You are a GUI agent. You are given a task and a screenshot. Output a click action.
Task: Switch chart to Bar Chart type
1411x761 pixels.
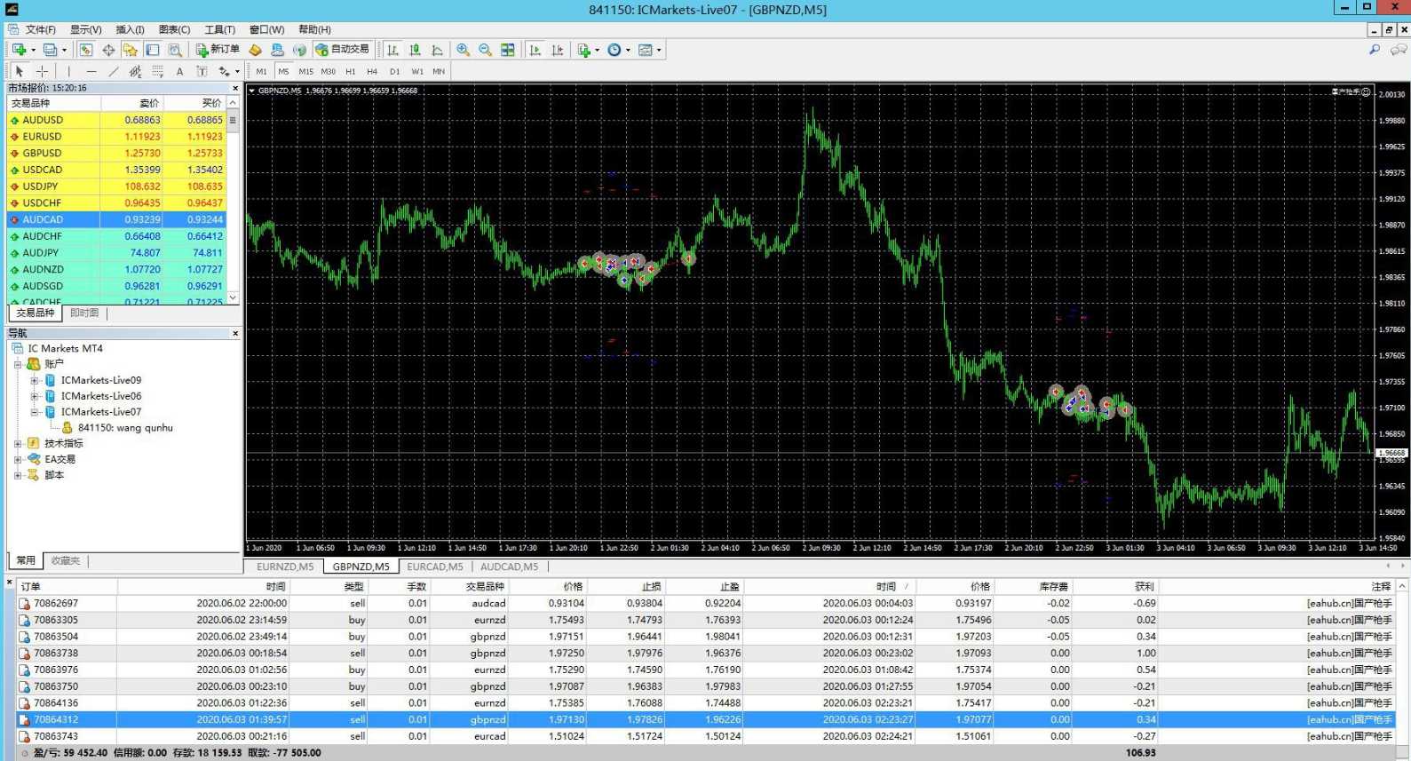point(392,50)
